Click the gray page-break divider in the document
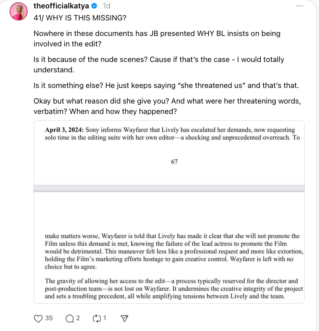The height and width of the screenshot is (331, 319). point(169,188)
